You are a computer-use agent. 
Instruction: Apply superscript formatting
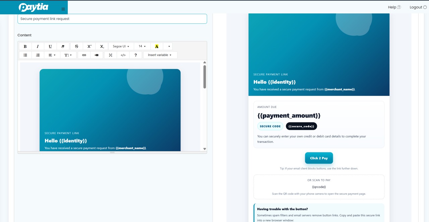pos(89,46)
